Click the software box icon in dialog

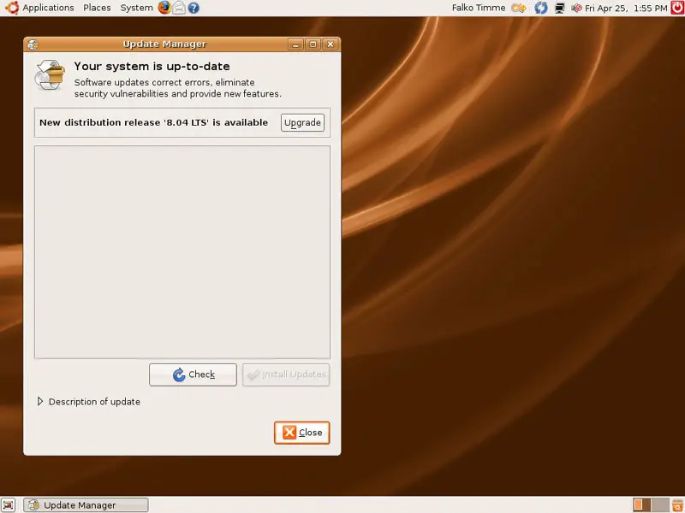coord(50,75)
